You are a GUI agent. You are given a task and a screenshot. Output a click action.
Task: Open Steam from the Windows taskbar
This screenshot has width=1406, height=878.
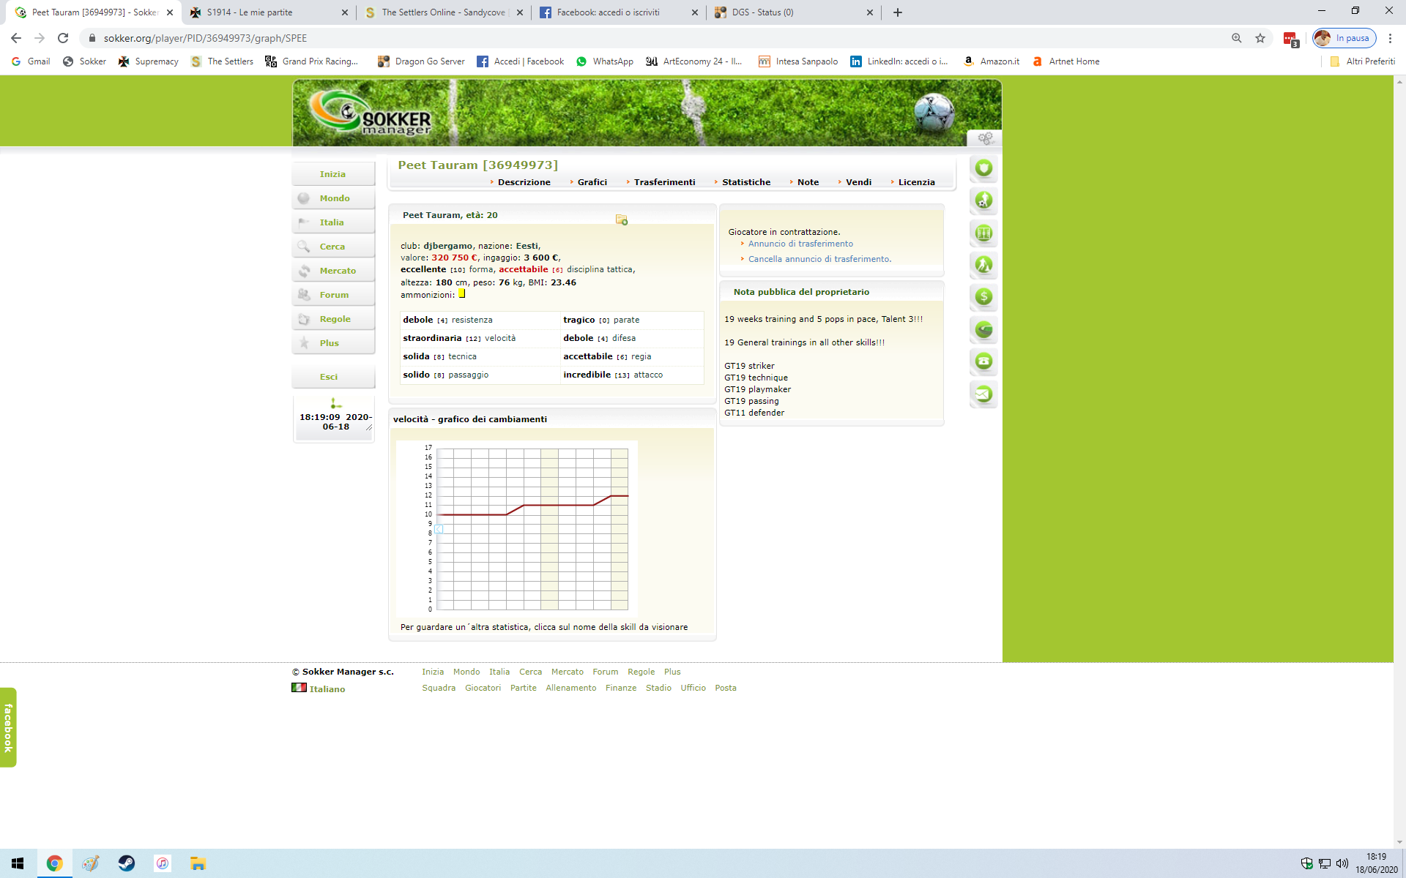(126, 863)
